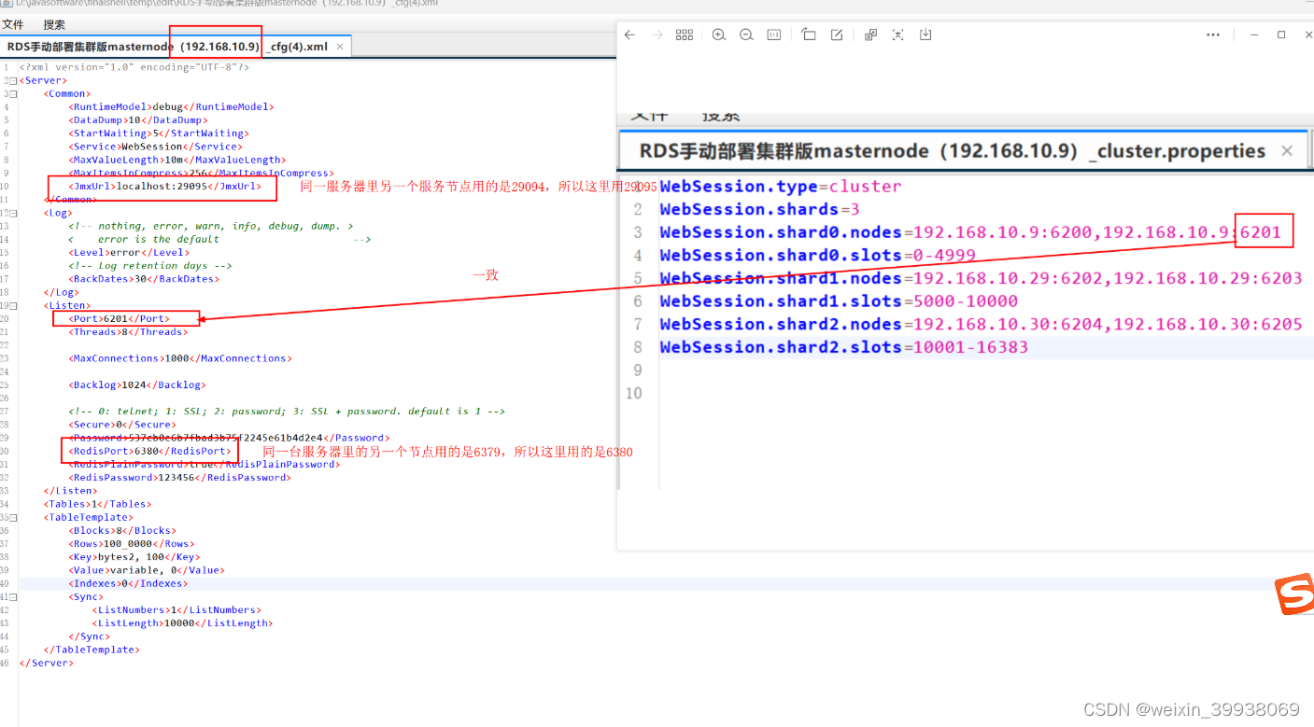Click the Sogou input method icon
Screen dimensions: 1314x727
1295,594
